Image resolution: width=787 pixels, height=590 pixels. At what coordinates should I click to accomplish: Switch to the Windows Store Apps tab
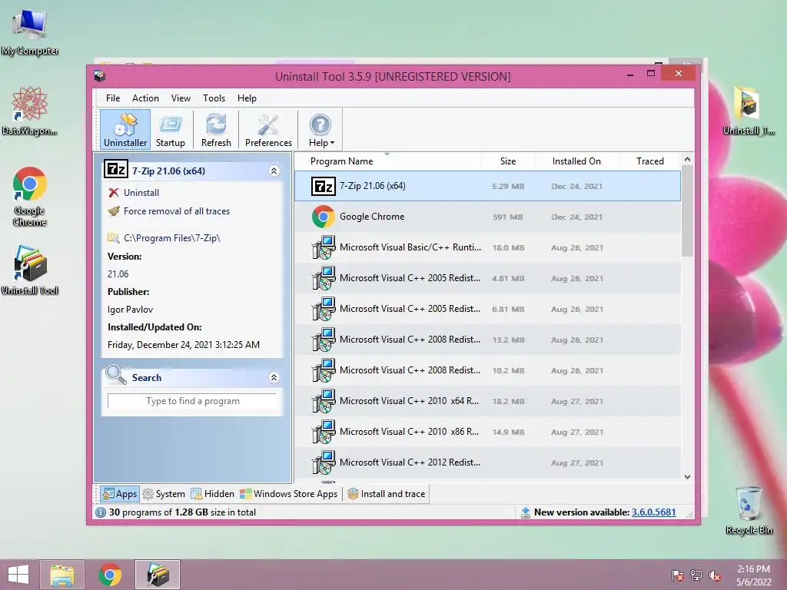[x=289, y=494]
